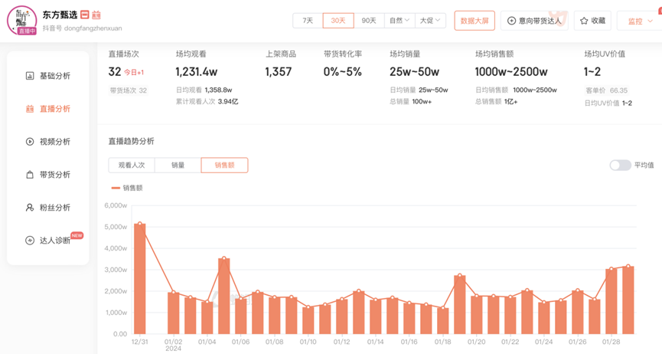Click the red store badge icon next to 东方甄选
The image size is (662, 354).
[x=84, y=15]
